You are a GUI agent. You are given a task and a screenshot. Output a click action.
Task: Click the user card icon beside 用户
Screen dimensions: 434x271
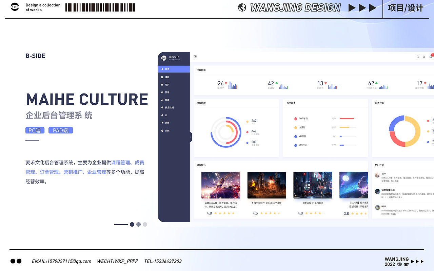(x=162, y=85)
